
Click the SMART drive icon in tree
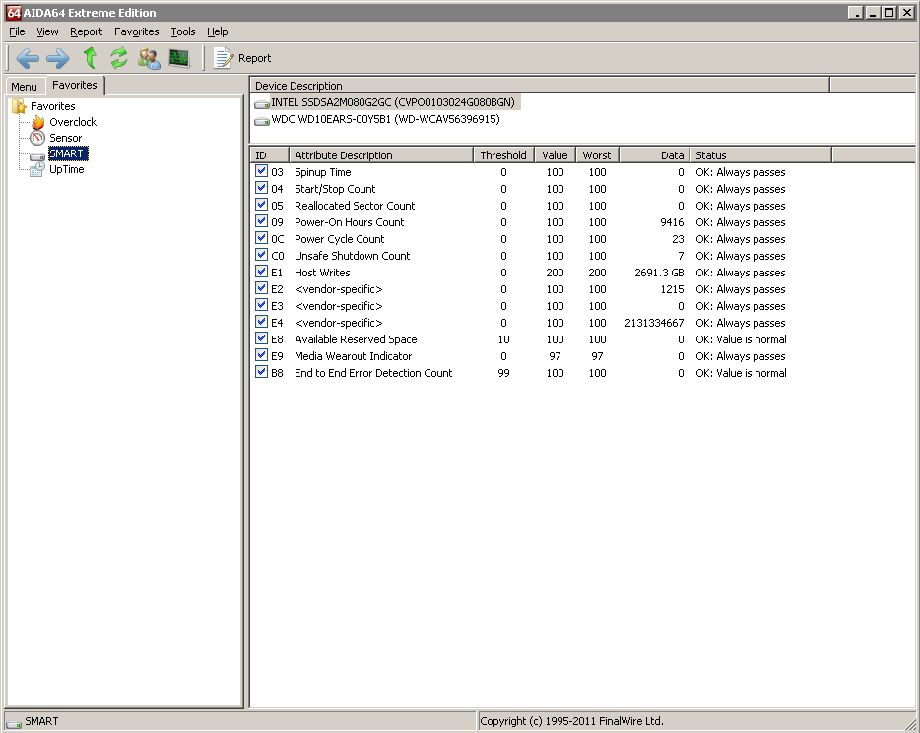click(x=37, y=155)
